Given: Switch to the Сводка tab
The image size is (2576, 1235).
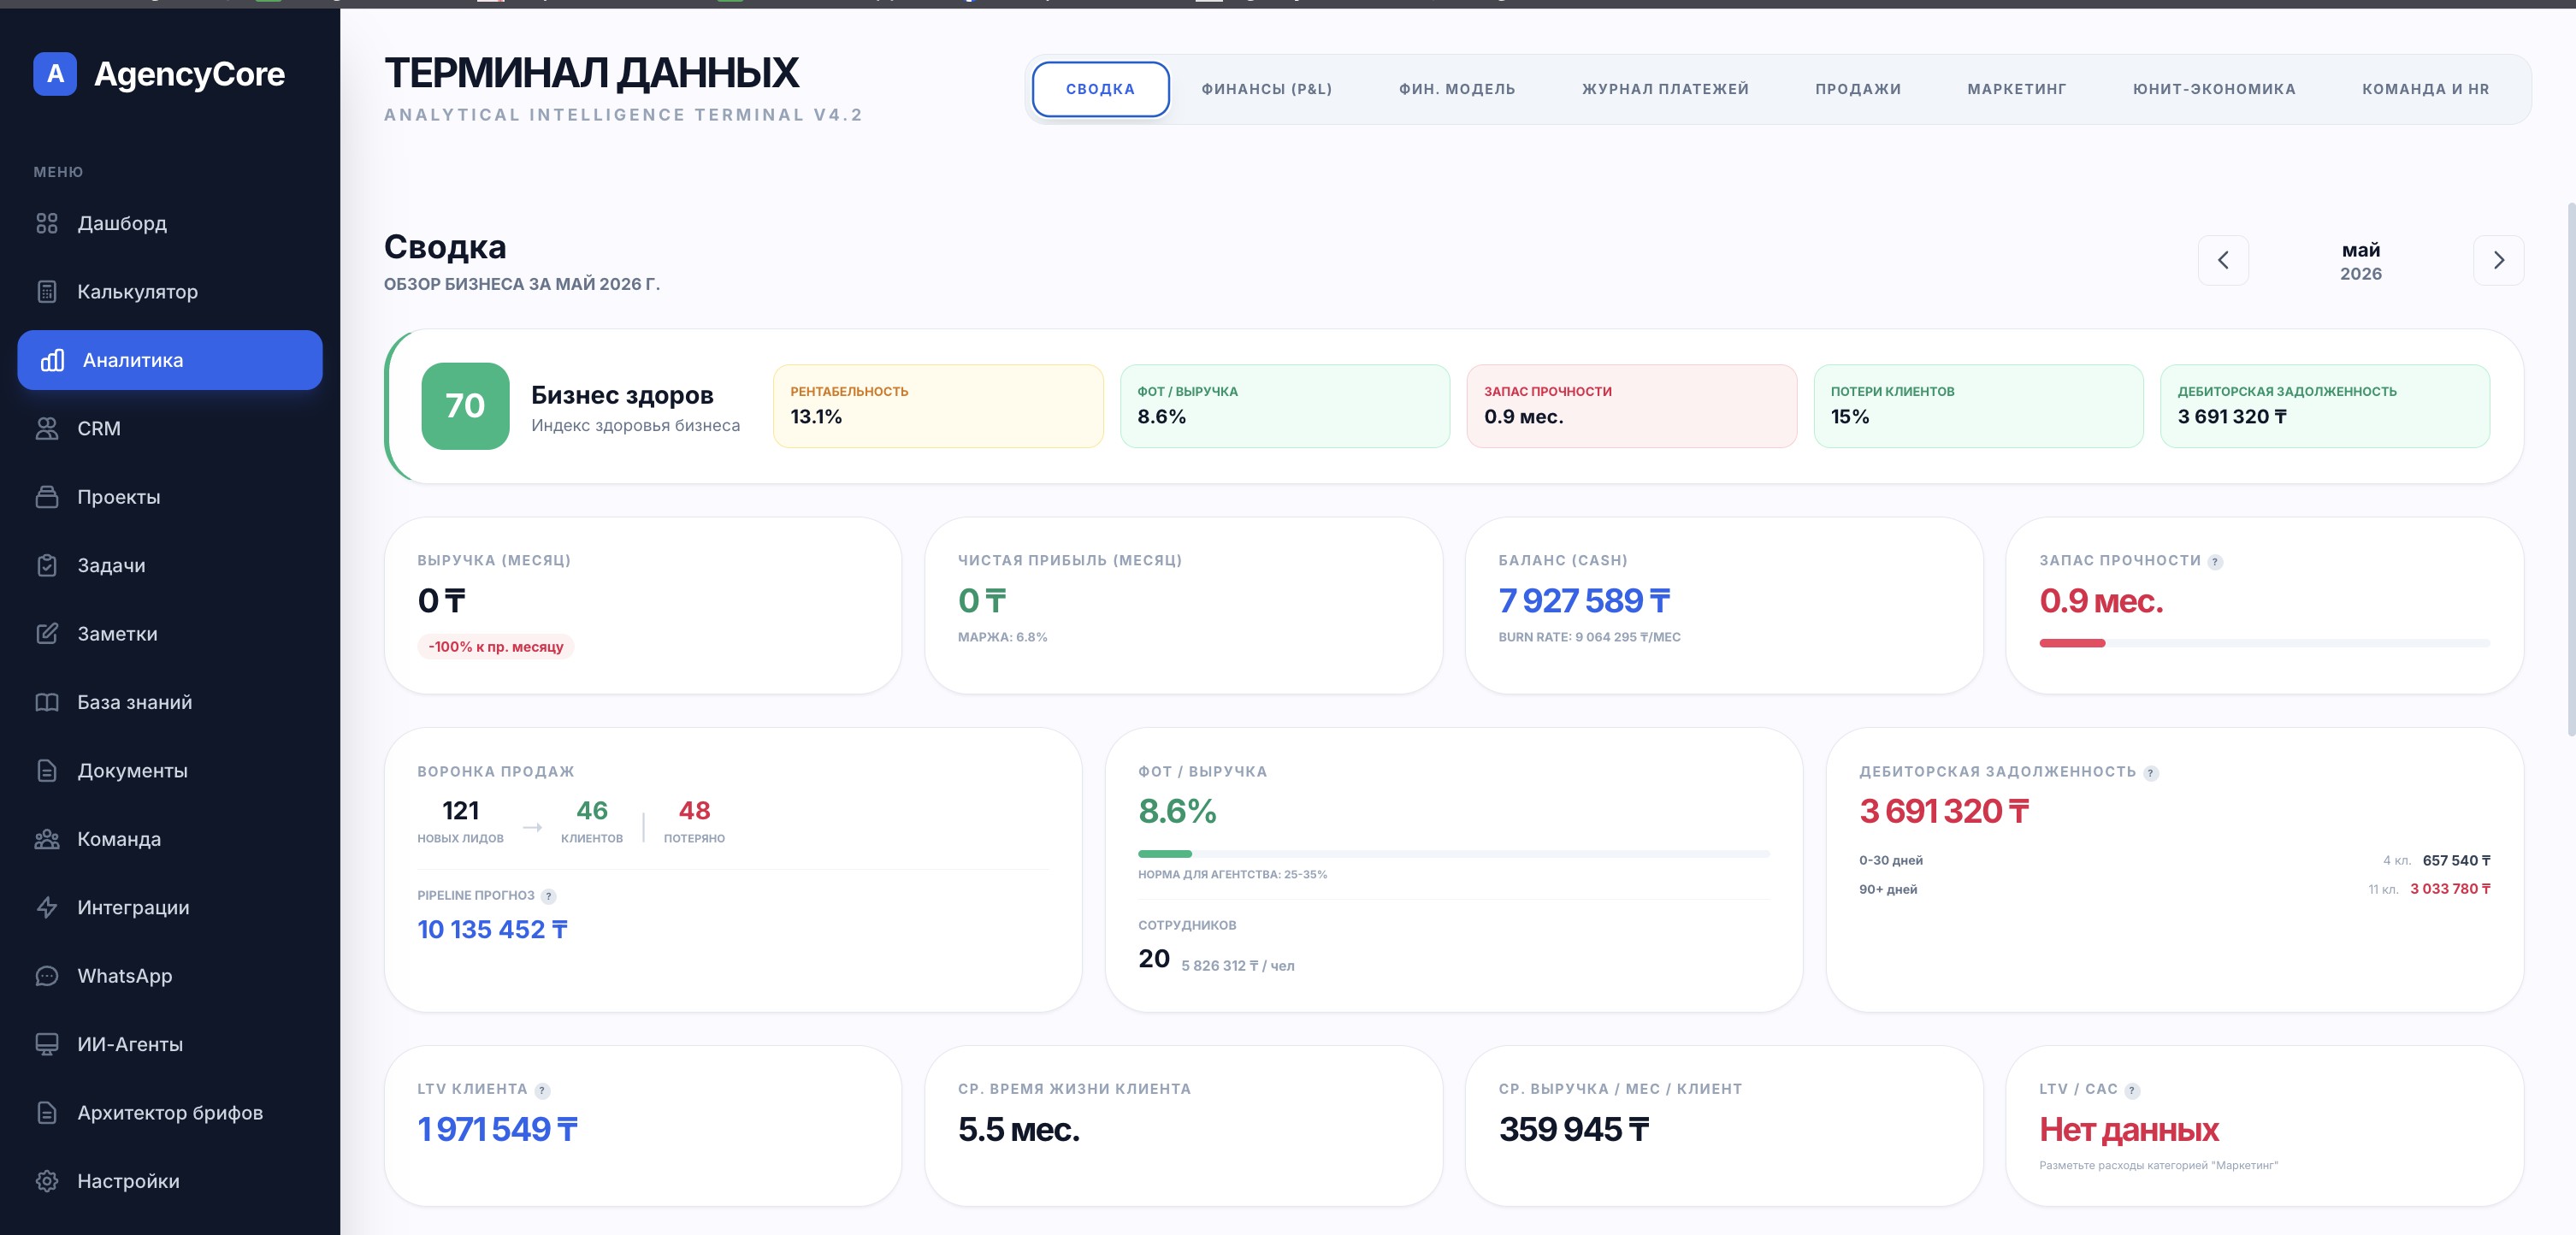Looking at the screenshot, I should (x=1100, y=89).
